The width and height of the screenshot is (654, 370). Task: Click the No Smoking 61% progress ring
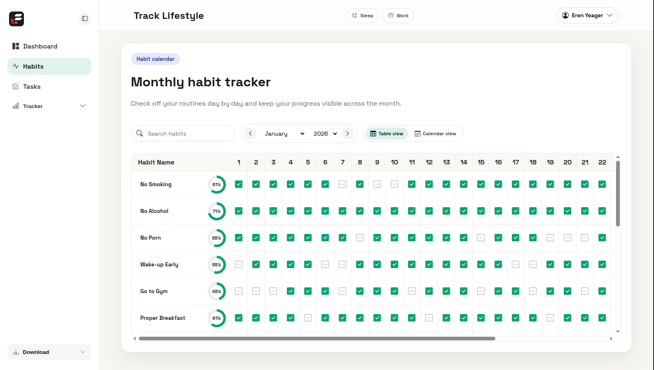coord(217,185)
